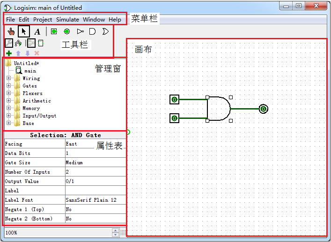The height and width of the screenshot is (242, 331).
Task: Choose the NOT gate tool
Action: tap(80, 32)
